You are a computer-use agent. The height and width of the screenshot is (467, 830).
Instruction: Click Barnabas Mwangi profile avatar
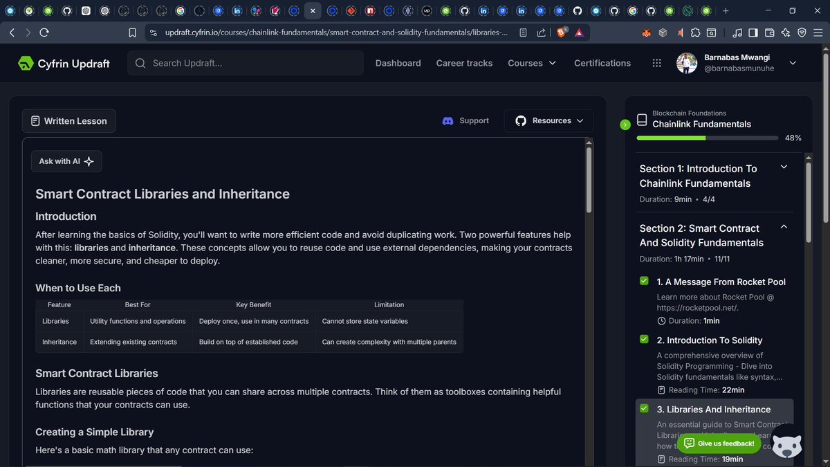[687, 63]
